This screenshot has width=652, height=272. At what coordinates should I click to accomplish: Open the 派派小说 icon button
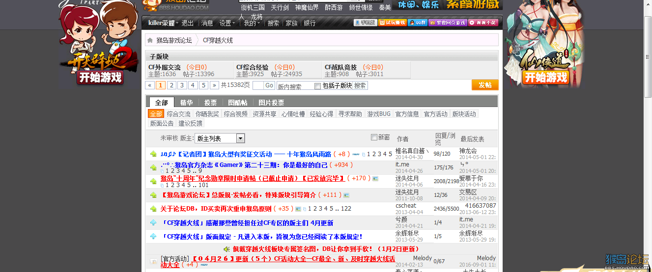pyautogui.click(x=483, y=23)
